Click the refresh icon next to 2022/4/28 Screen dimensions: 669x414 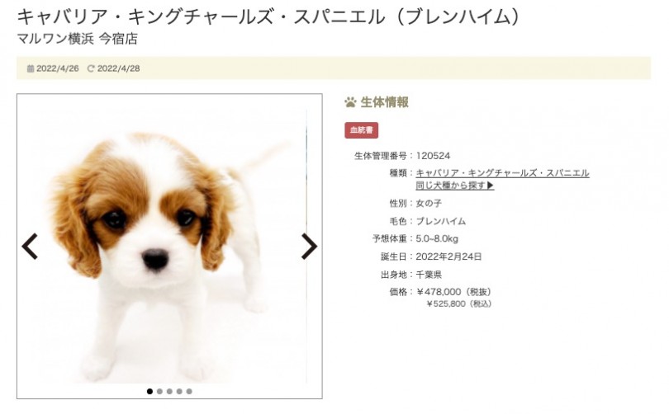91,68
